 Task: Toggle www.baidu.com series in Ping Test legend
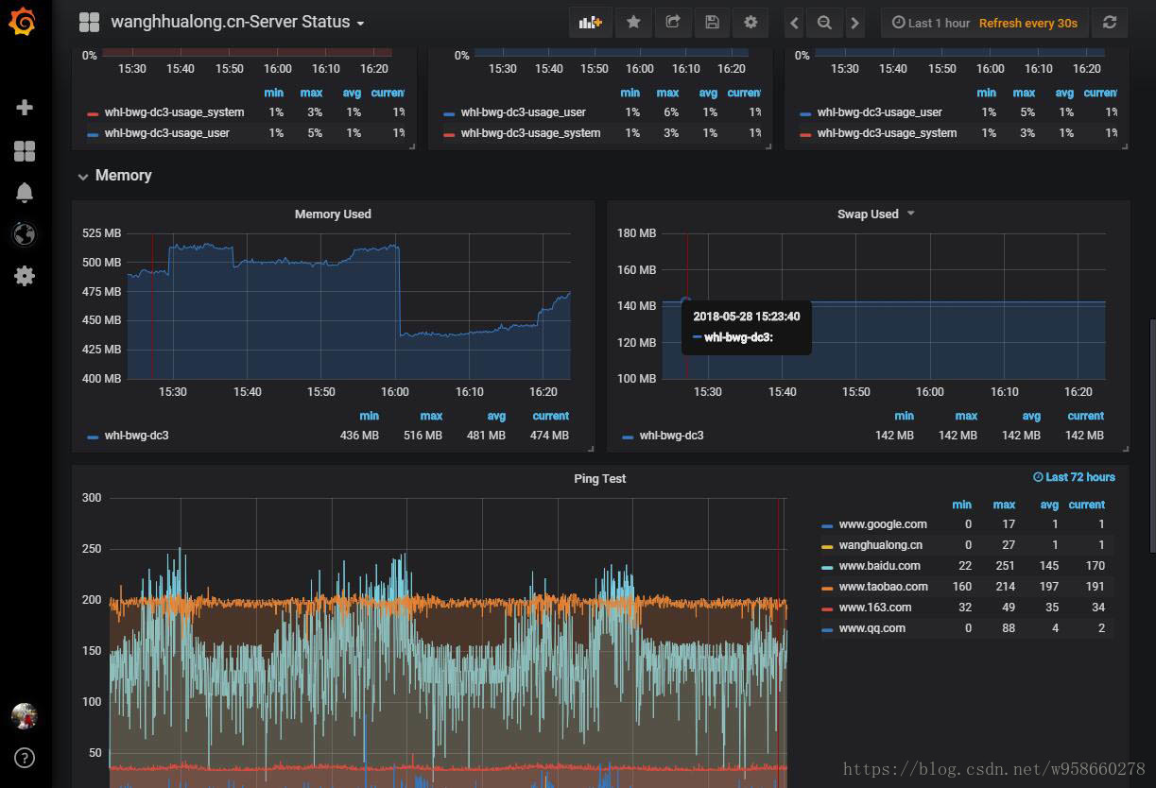coord(879,566)
